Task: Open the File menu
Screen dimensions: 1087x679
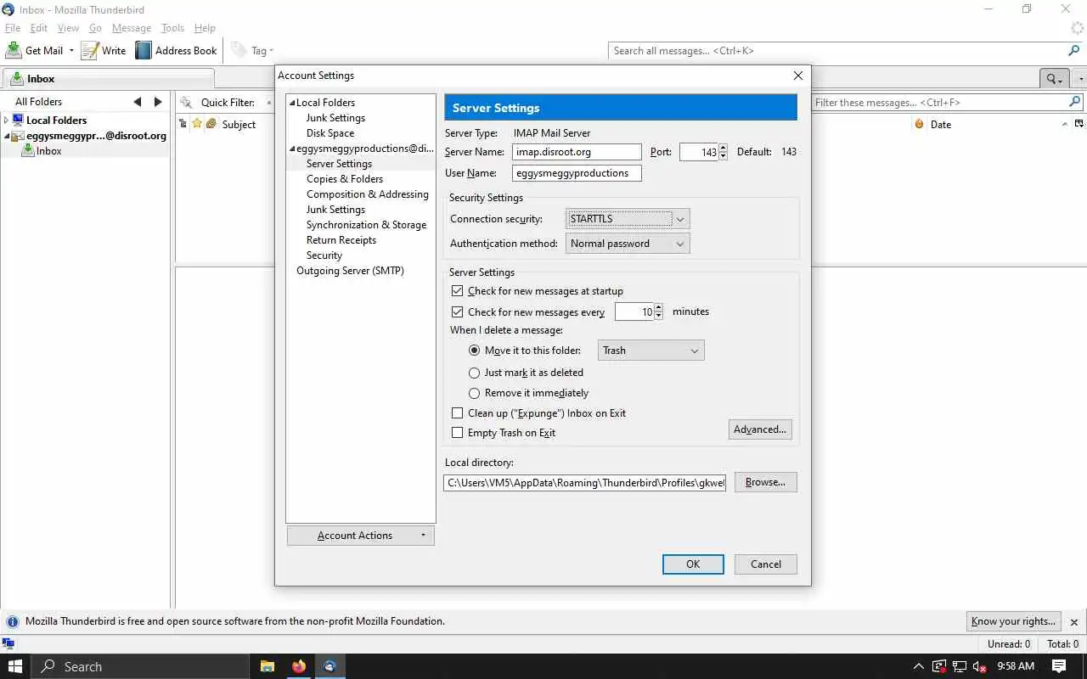Action: 13,28
